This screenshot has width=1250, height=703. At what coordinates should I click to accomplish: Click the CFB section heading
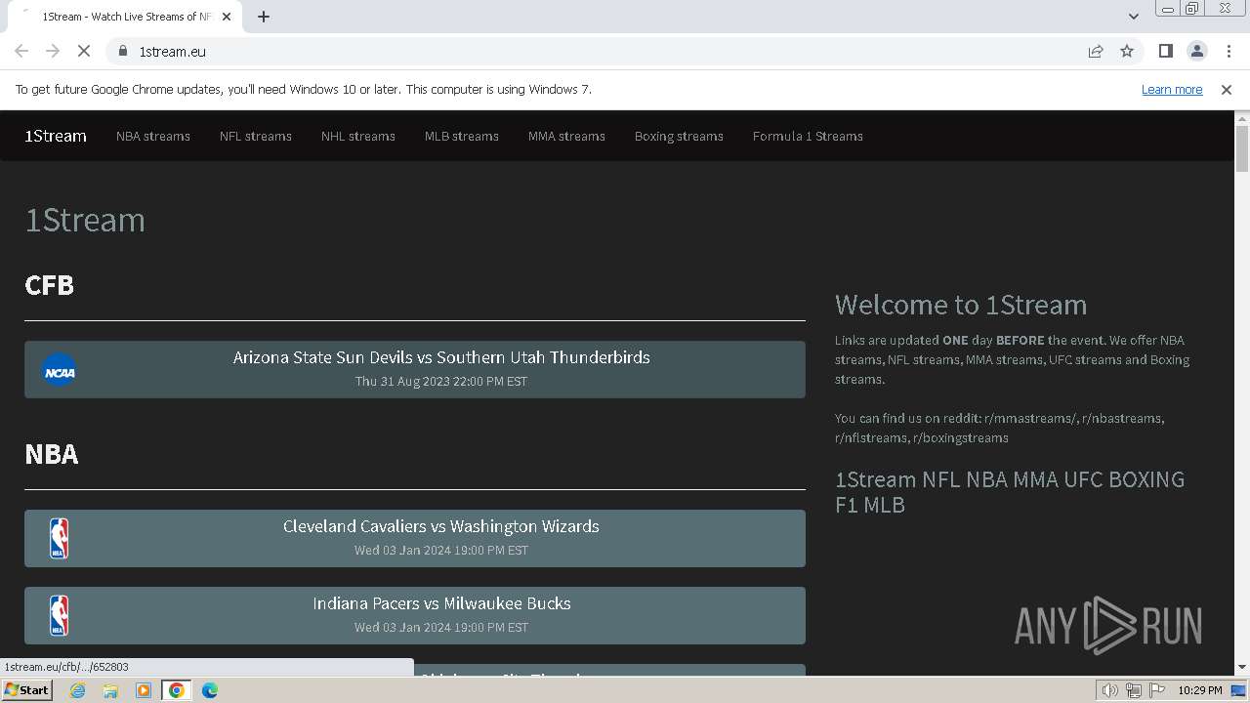coord(49,284)
